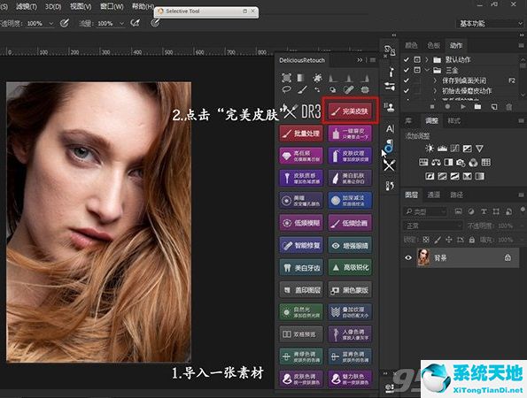Add a Vibrance adjustment (triangle icon)
527x398 pixels.
pyautogui.click(x=479, y=149)
